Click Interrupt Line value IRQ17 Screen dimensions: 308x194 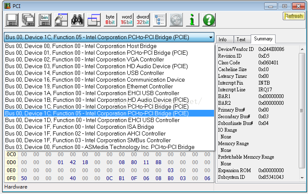pyautogui.click(x=265, y=90)
